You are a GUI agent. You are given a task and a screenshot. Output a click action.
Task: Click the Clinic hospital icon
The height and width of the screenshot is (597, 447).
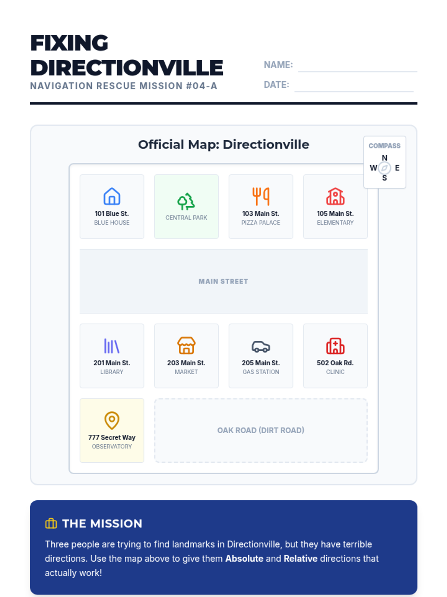pyautogui.click(x=335, y=346)
